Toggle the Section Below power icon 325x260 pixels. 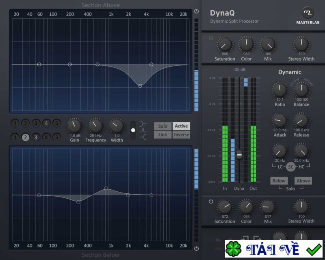click(x=197, y=248)
